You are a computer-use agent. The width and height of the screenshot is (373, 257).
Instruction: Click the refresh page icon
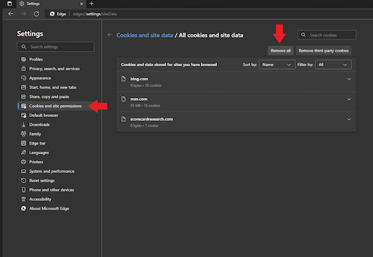pyautogui.click(x=37, y=14)
